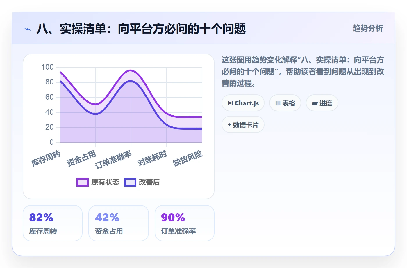Toggle the 改善后 legend color box

(x=130, y=182)
